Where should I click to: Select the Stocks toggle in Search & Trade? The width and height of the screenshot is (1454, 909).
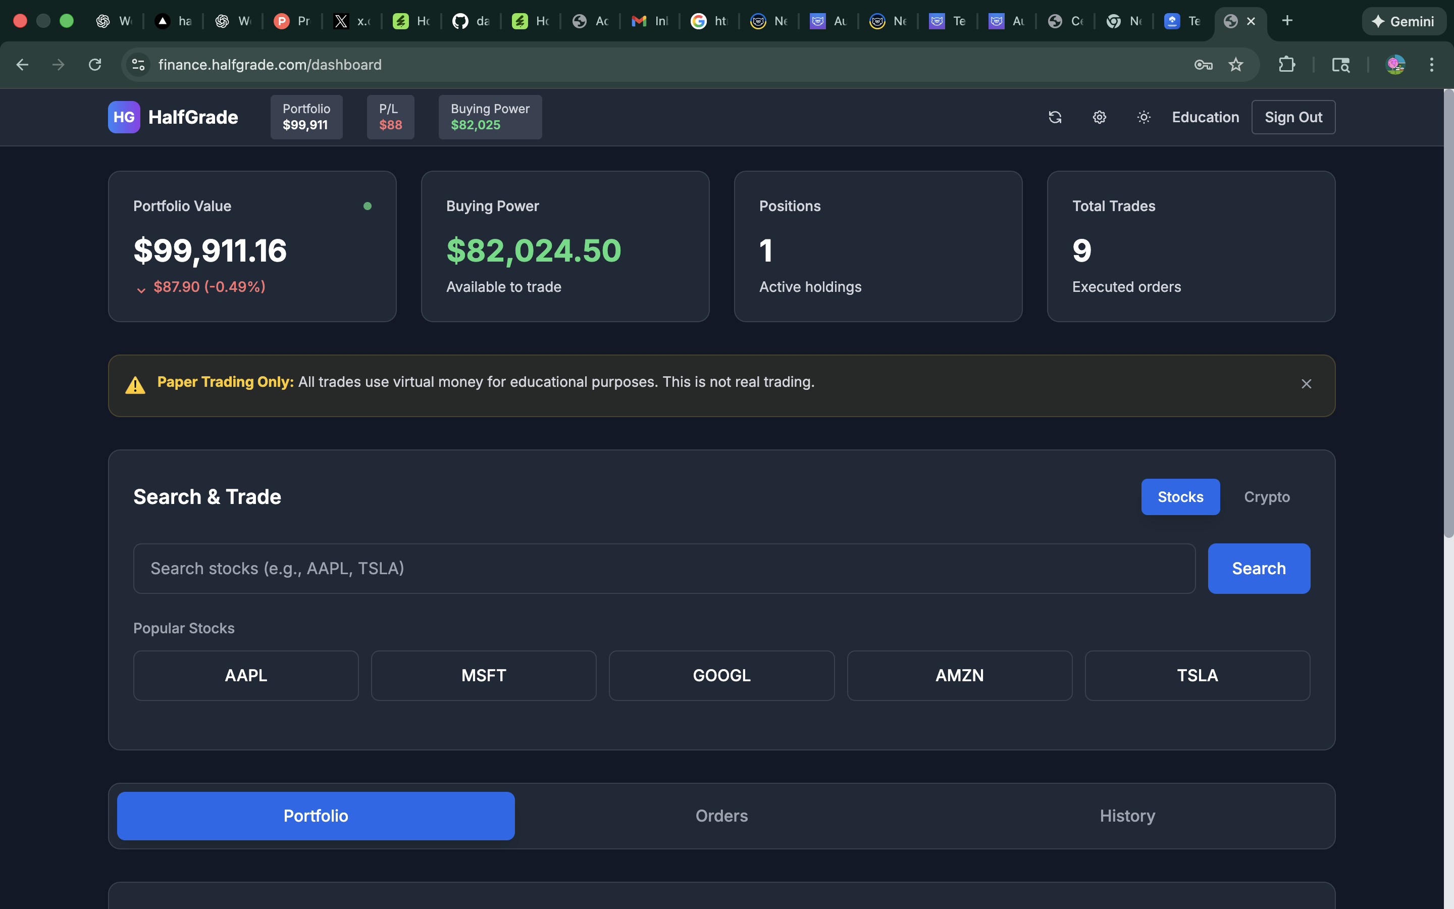click(x=1180, y=496)
